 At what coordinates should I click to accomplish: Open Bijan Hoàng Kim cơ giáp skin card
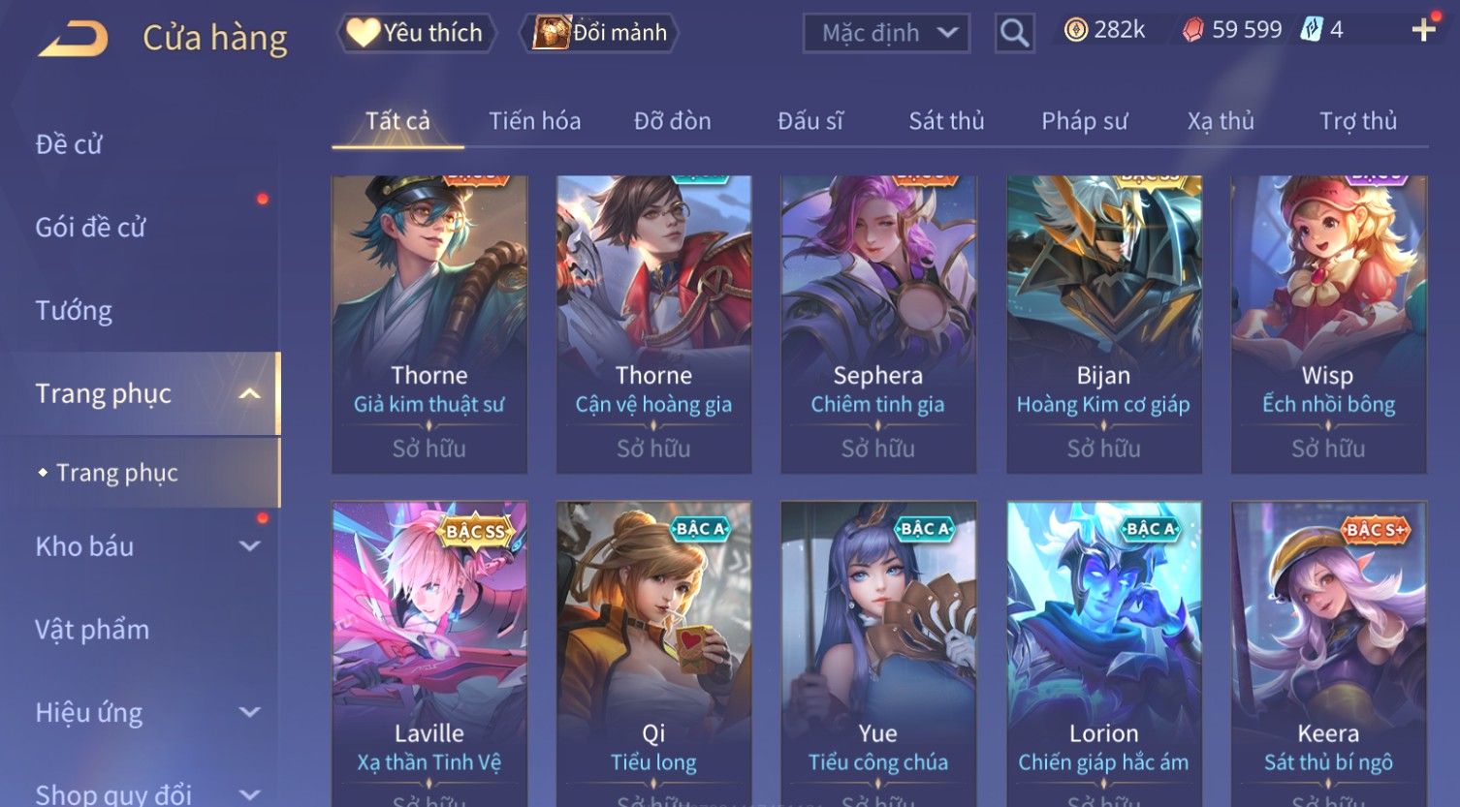pos(1103,325)
